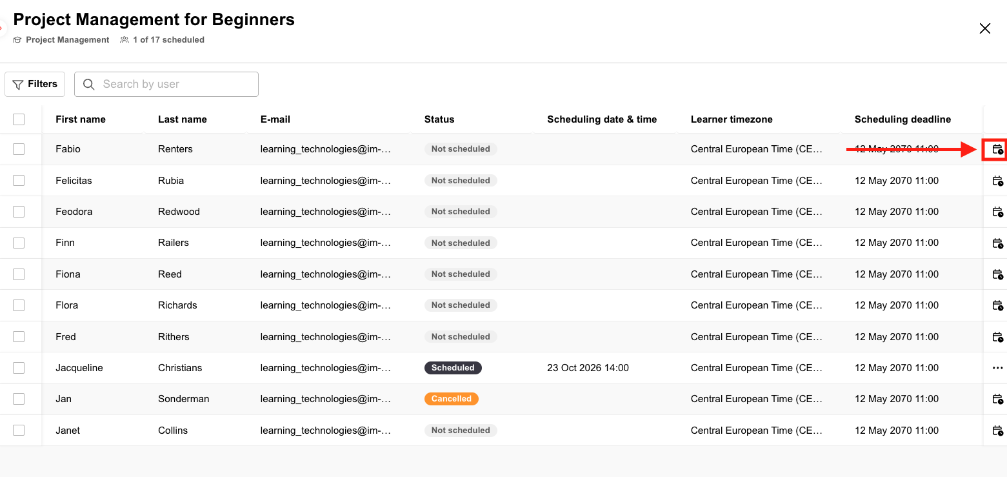Toggle the select-all checkbox in header
Viewport: 1007px width, 477px height.
click(x=19, y=119)
